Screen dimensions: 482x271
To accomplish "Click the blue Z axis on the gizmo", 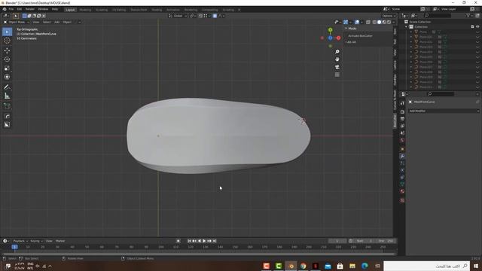I will coord(330,38).
